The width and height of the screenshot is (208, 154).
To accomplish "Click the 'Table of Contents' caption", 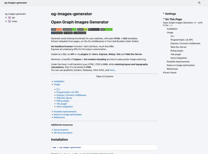I will pyautogui.click(x=105, y=76).
